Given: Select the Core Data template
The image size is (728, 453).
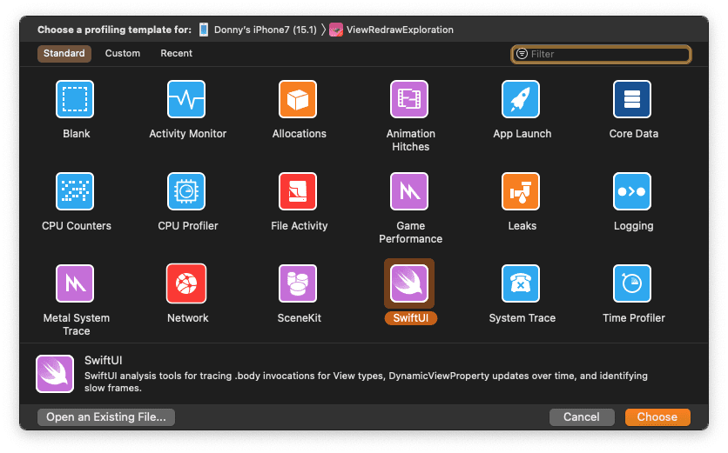Looking at the screenshot, I should point(632,99).
